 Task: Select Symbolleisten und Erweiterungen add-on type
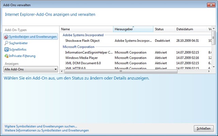tap(31, 37)
